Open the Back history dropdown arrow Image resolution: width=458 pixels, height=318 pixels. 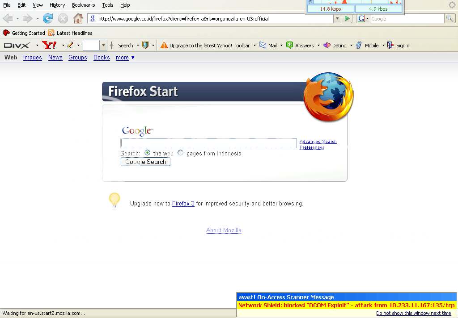click(17, 19)
